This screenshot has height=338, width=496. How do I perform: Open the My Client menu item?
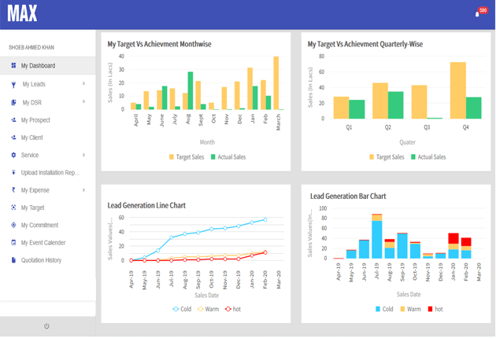tap(31, 138)
